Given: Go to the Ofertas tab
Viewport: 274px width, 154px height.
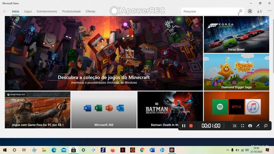Looking at the screenshot, I should click(x=90, y=12).
